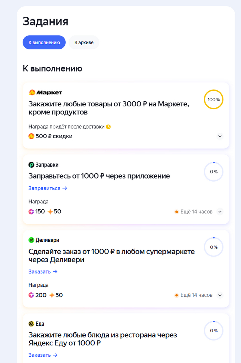Switch to the В архиве tab
This screenshot has width=241, height=363.
click(84, 42)
